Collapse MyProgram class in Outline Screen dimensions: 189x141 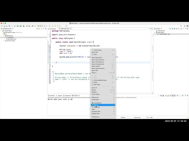155,33
